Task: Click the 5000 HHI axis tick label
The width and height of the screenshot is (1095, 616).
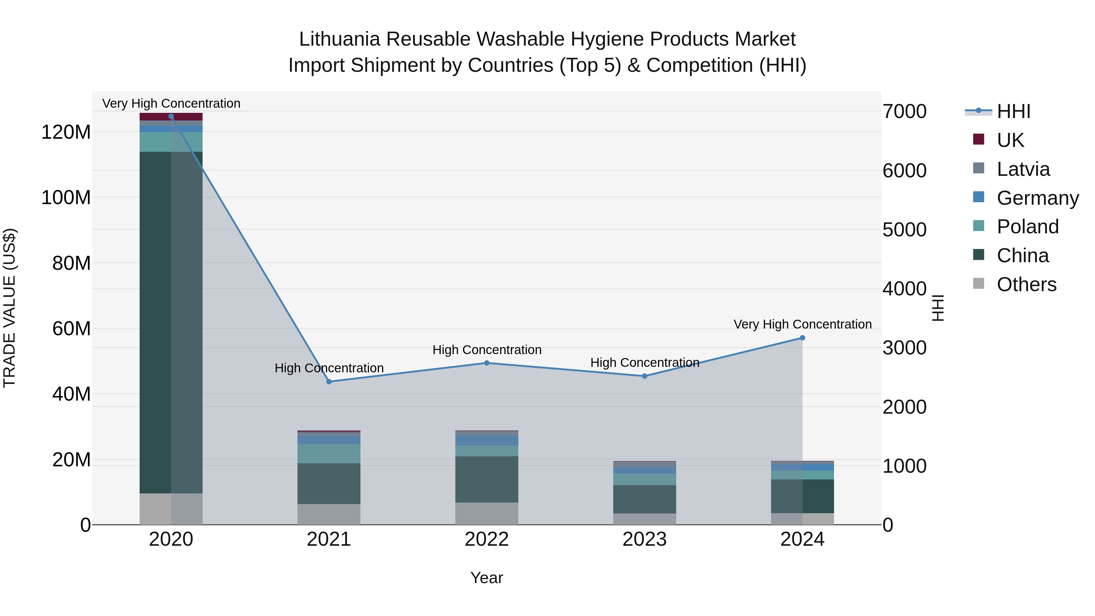Action: coord(905,230)
